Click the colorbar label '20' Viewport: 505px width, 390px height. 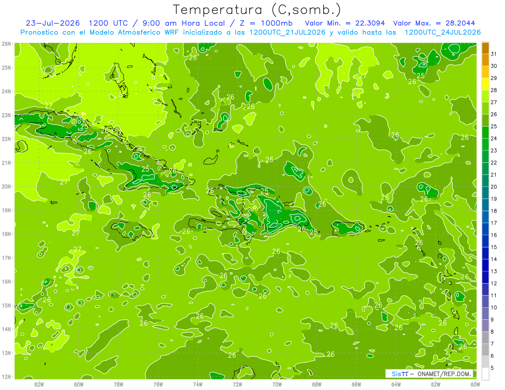coord(494,187)
